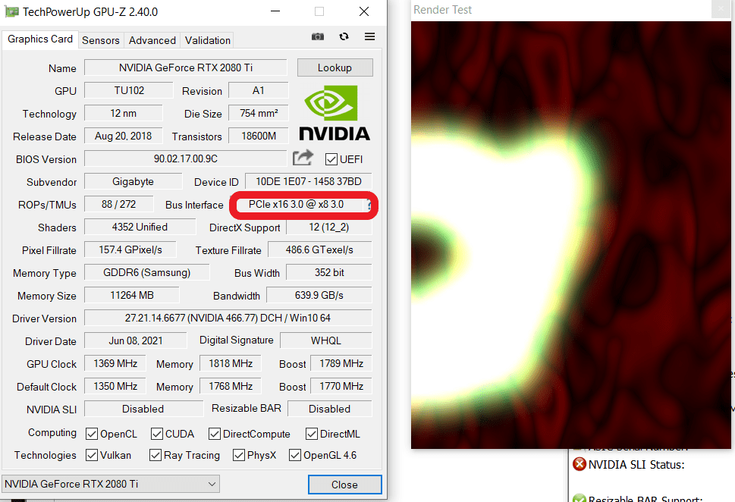Viewport: 735px width, 502px height.
Task: Click the BIOS export share icon
Action: click(303, 158)
